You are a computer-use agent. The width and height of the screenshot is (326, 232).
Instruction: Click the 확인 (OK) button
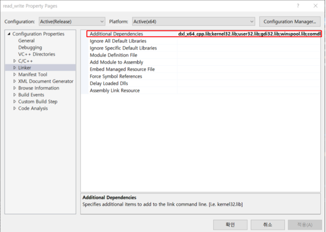pyautogui.click(x=230, y=224)
